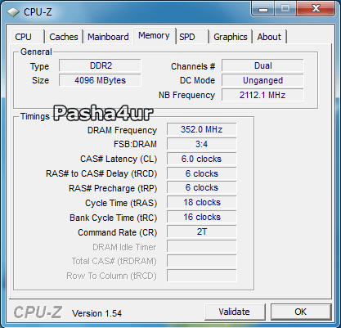Switch to the Graphics tab
Image resolution: width=341 pixels, height=328 pixels.
231,37
